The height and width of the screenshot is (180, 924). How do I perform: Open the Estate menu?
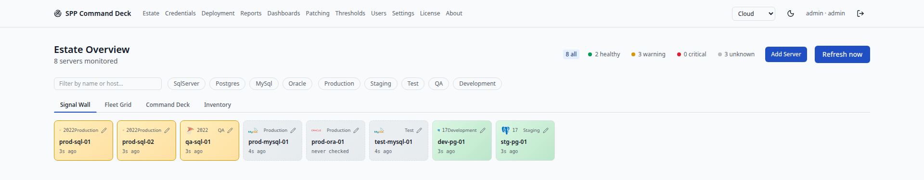(151, 13)
